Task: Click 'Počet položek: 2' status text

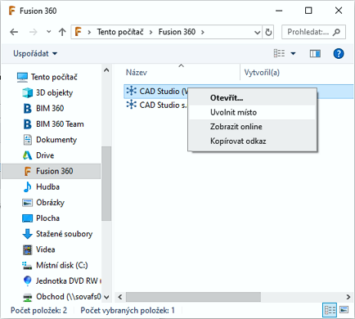Action: click(x=38, y=311)
